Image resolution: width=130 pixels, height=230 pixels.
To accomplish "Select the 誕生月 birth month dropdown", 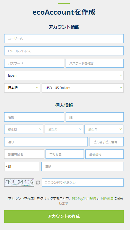I will pyautogui.click(x=64, y=129).
